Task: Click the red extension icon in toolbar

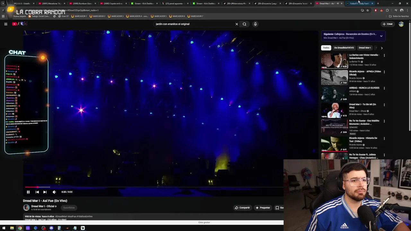Action: point(375,10)
